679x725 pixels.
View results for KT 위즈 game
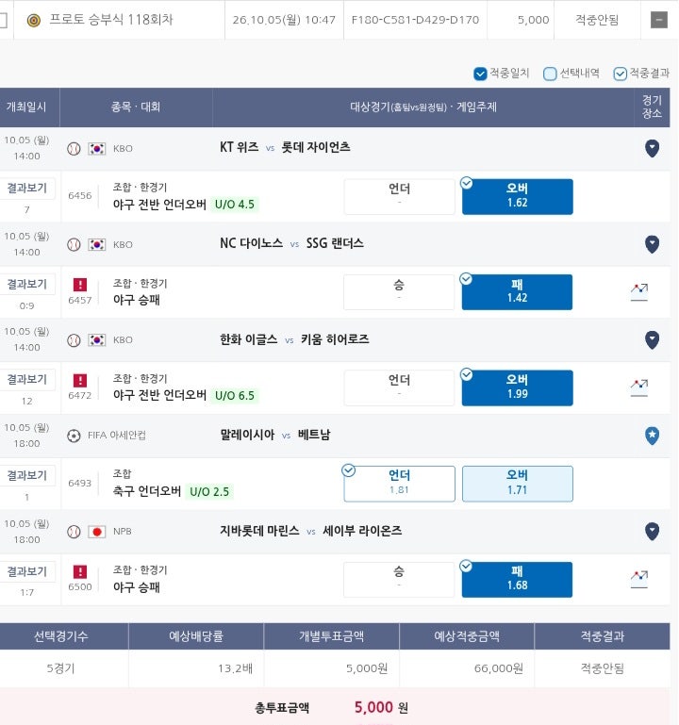pos(26,189)
